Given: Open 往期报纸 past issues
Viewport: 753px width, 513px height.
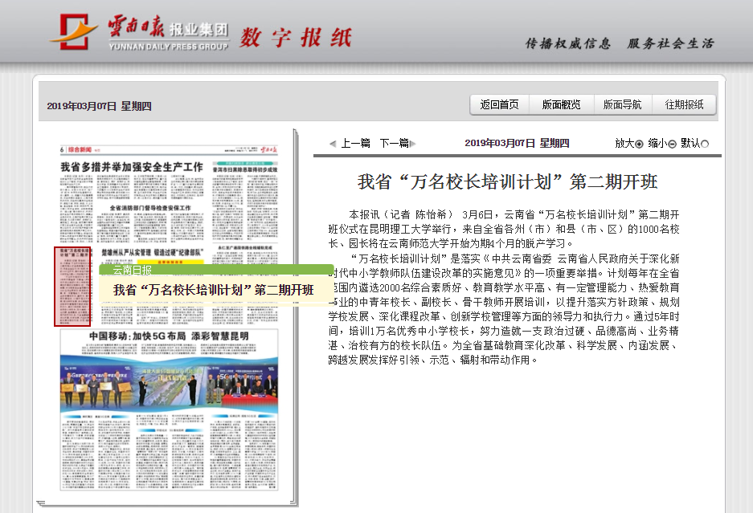Looking at the screenshot, I should pos(684,105).
